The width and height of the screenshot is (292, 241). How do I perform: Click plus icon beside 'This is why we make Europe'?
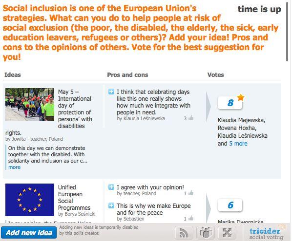tap(111, 205)
